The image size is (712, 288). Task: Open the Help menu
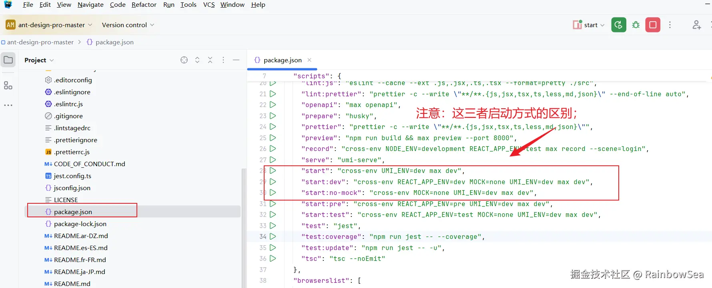tap(258, 5)
